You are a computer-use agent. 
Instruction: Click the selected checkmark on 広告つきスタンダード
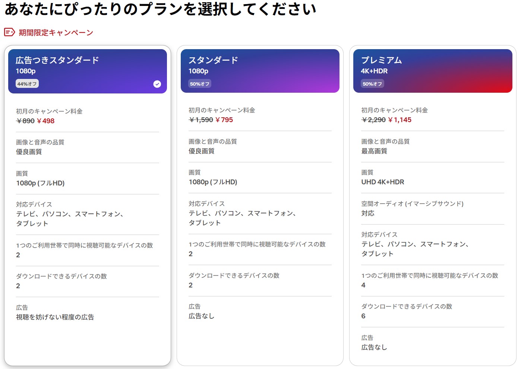[157, 84]
